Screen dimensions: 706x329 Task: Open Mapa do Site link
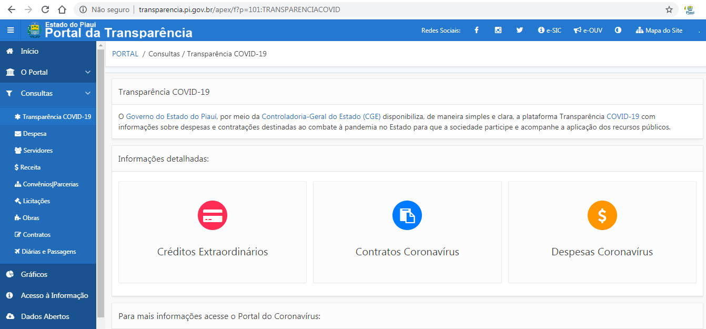point(659,31)
